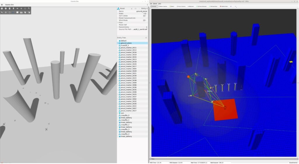Image resolution: width=299 pixels, height=164 pixels.
Task: Expand the Pose section
Action: [118, 22]
